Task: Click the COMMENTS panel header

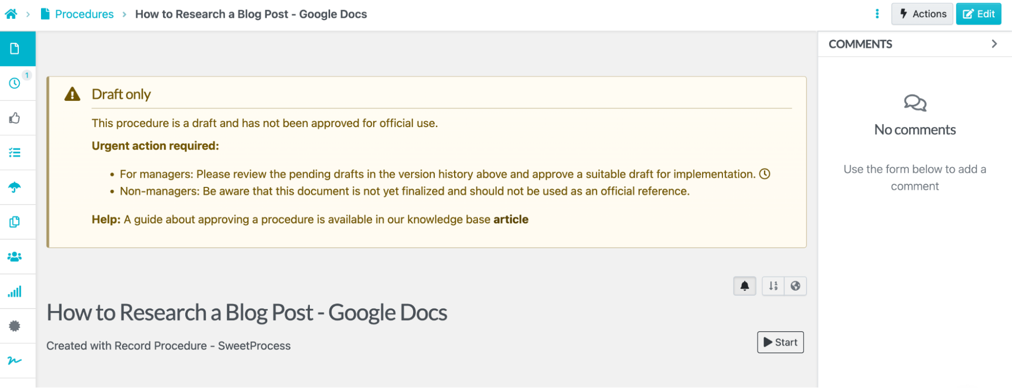Action: 860,44
